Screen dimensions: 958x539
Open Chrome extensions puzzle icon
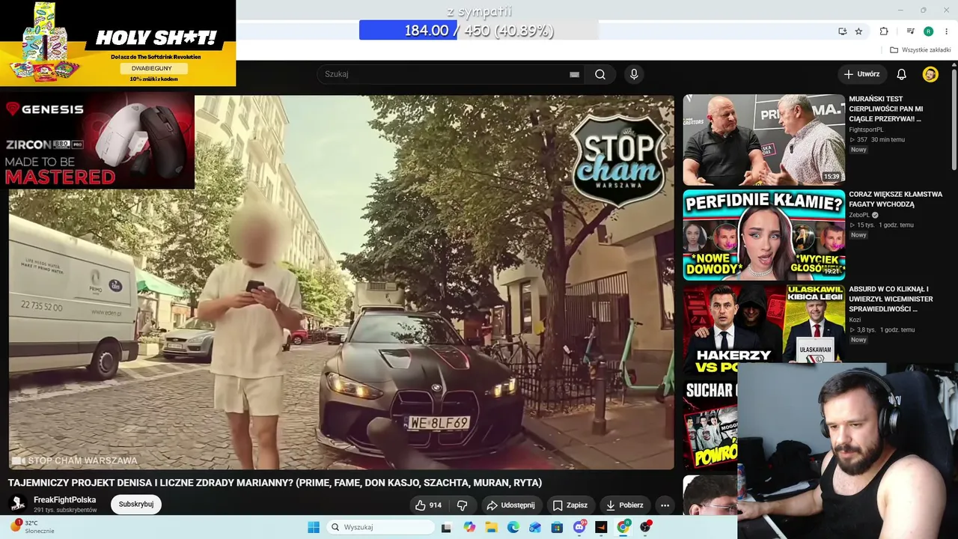(x=884, y=31)
